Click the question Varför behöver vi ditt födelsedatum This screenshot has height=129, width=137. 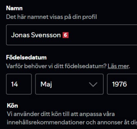point(56,66)
